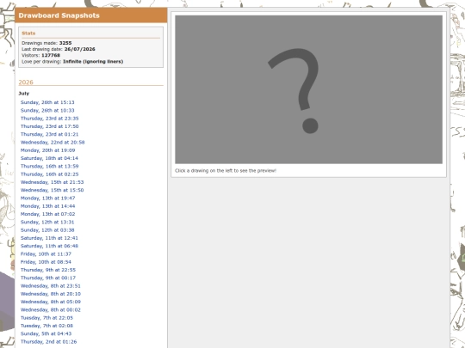Viewport: 465px width, 348px height.
Task: Open Friday, 10th at 08:54 drawing
Action: point(46,262)
